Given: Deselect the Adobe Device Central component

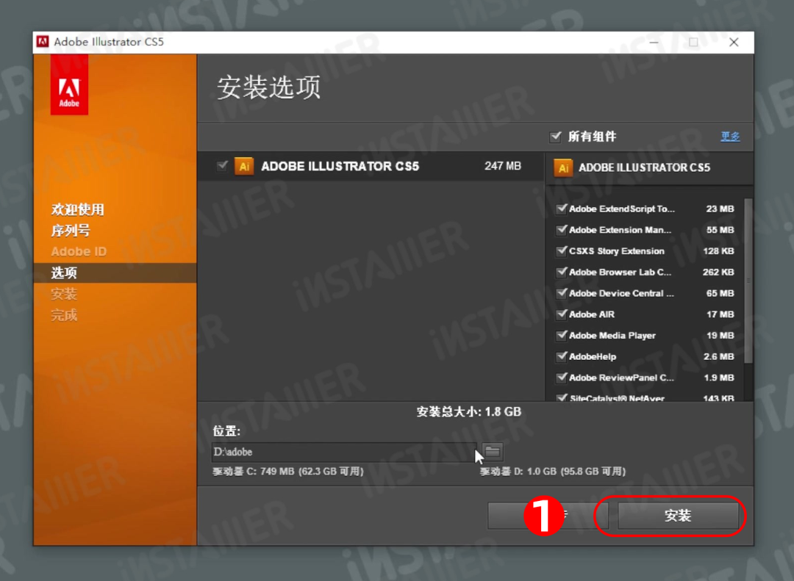Looking at the screenshot, I should coord(561,294).
